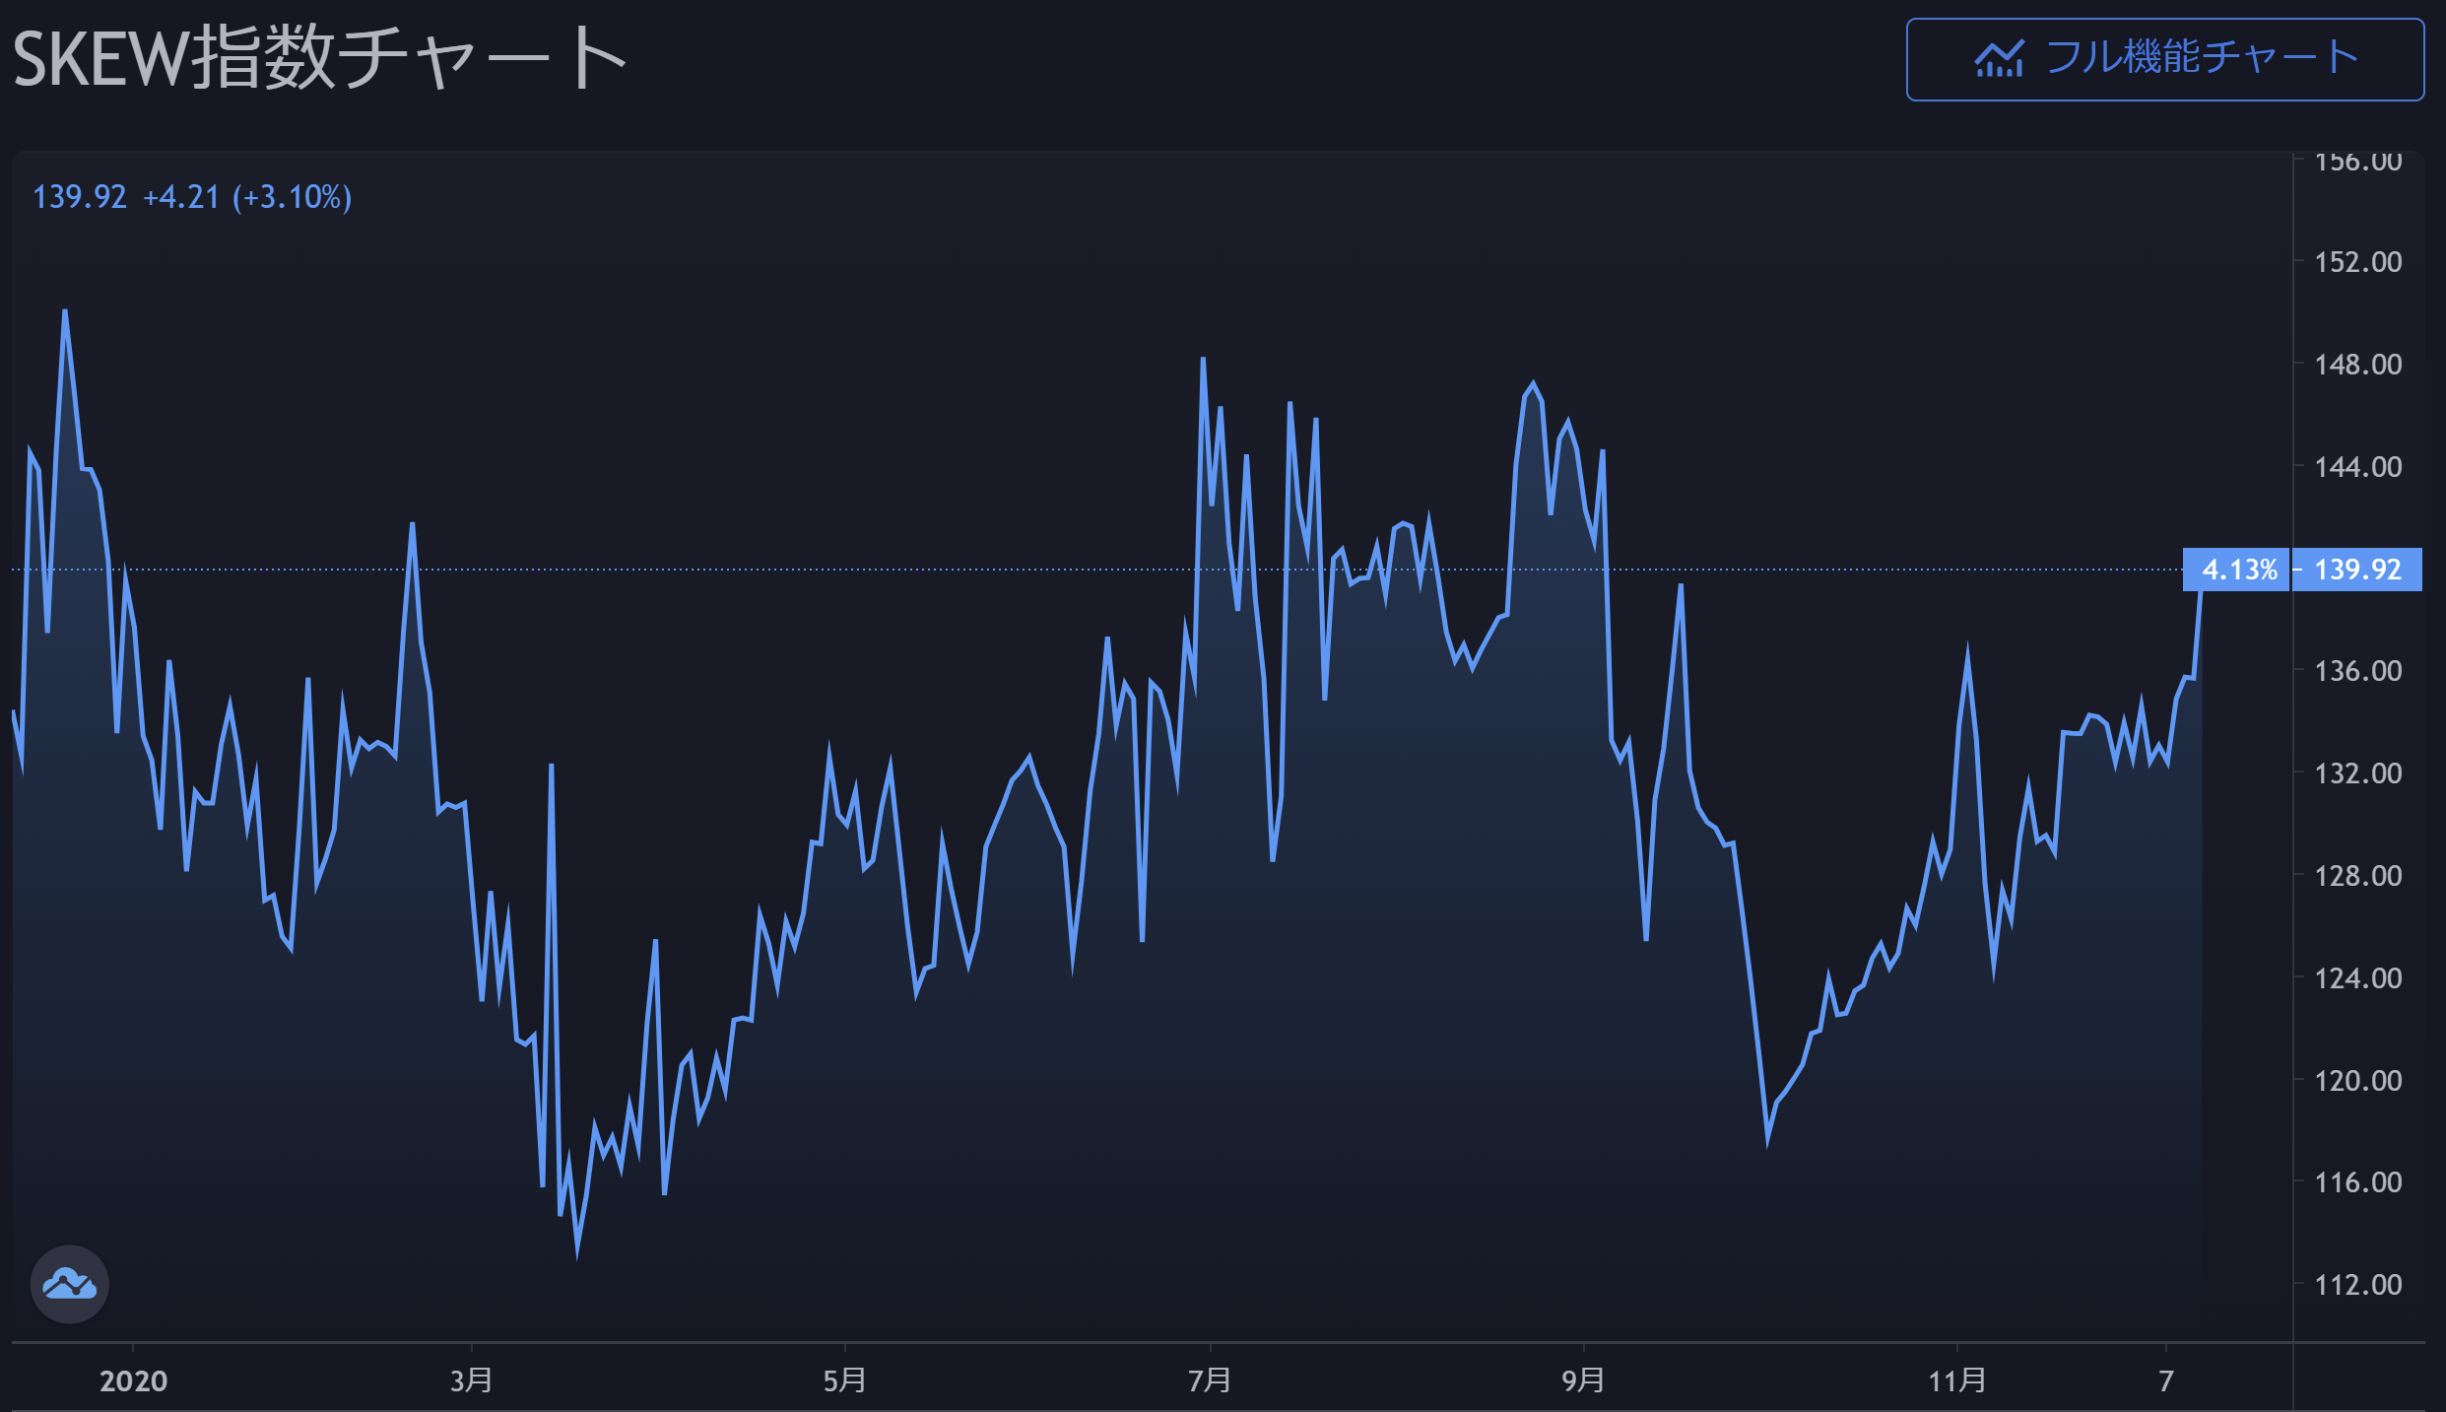Click the 139.92 +4.21 (+3.10%) legend text

click(192, 197)
